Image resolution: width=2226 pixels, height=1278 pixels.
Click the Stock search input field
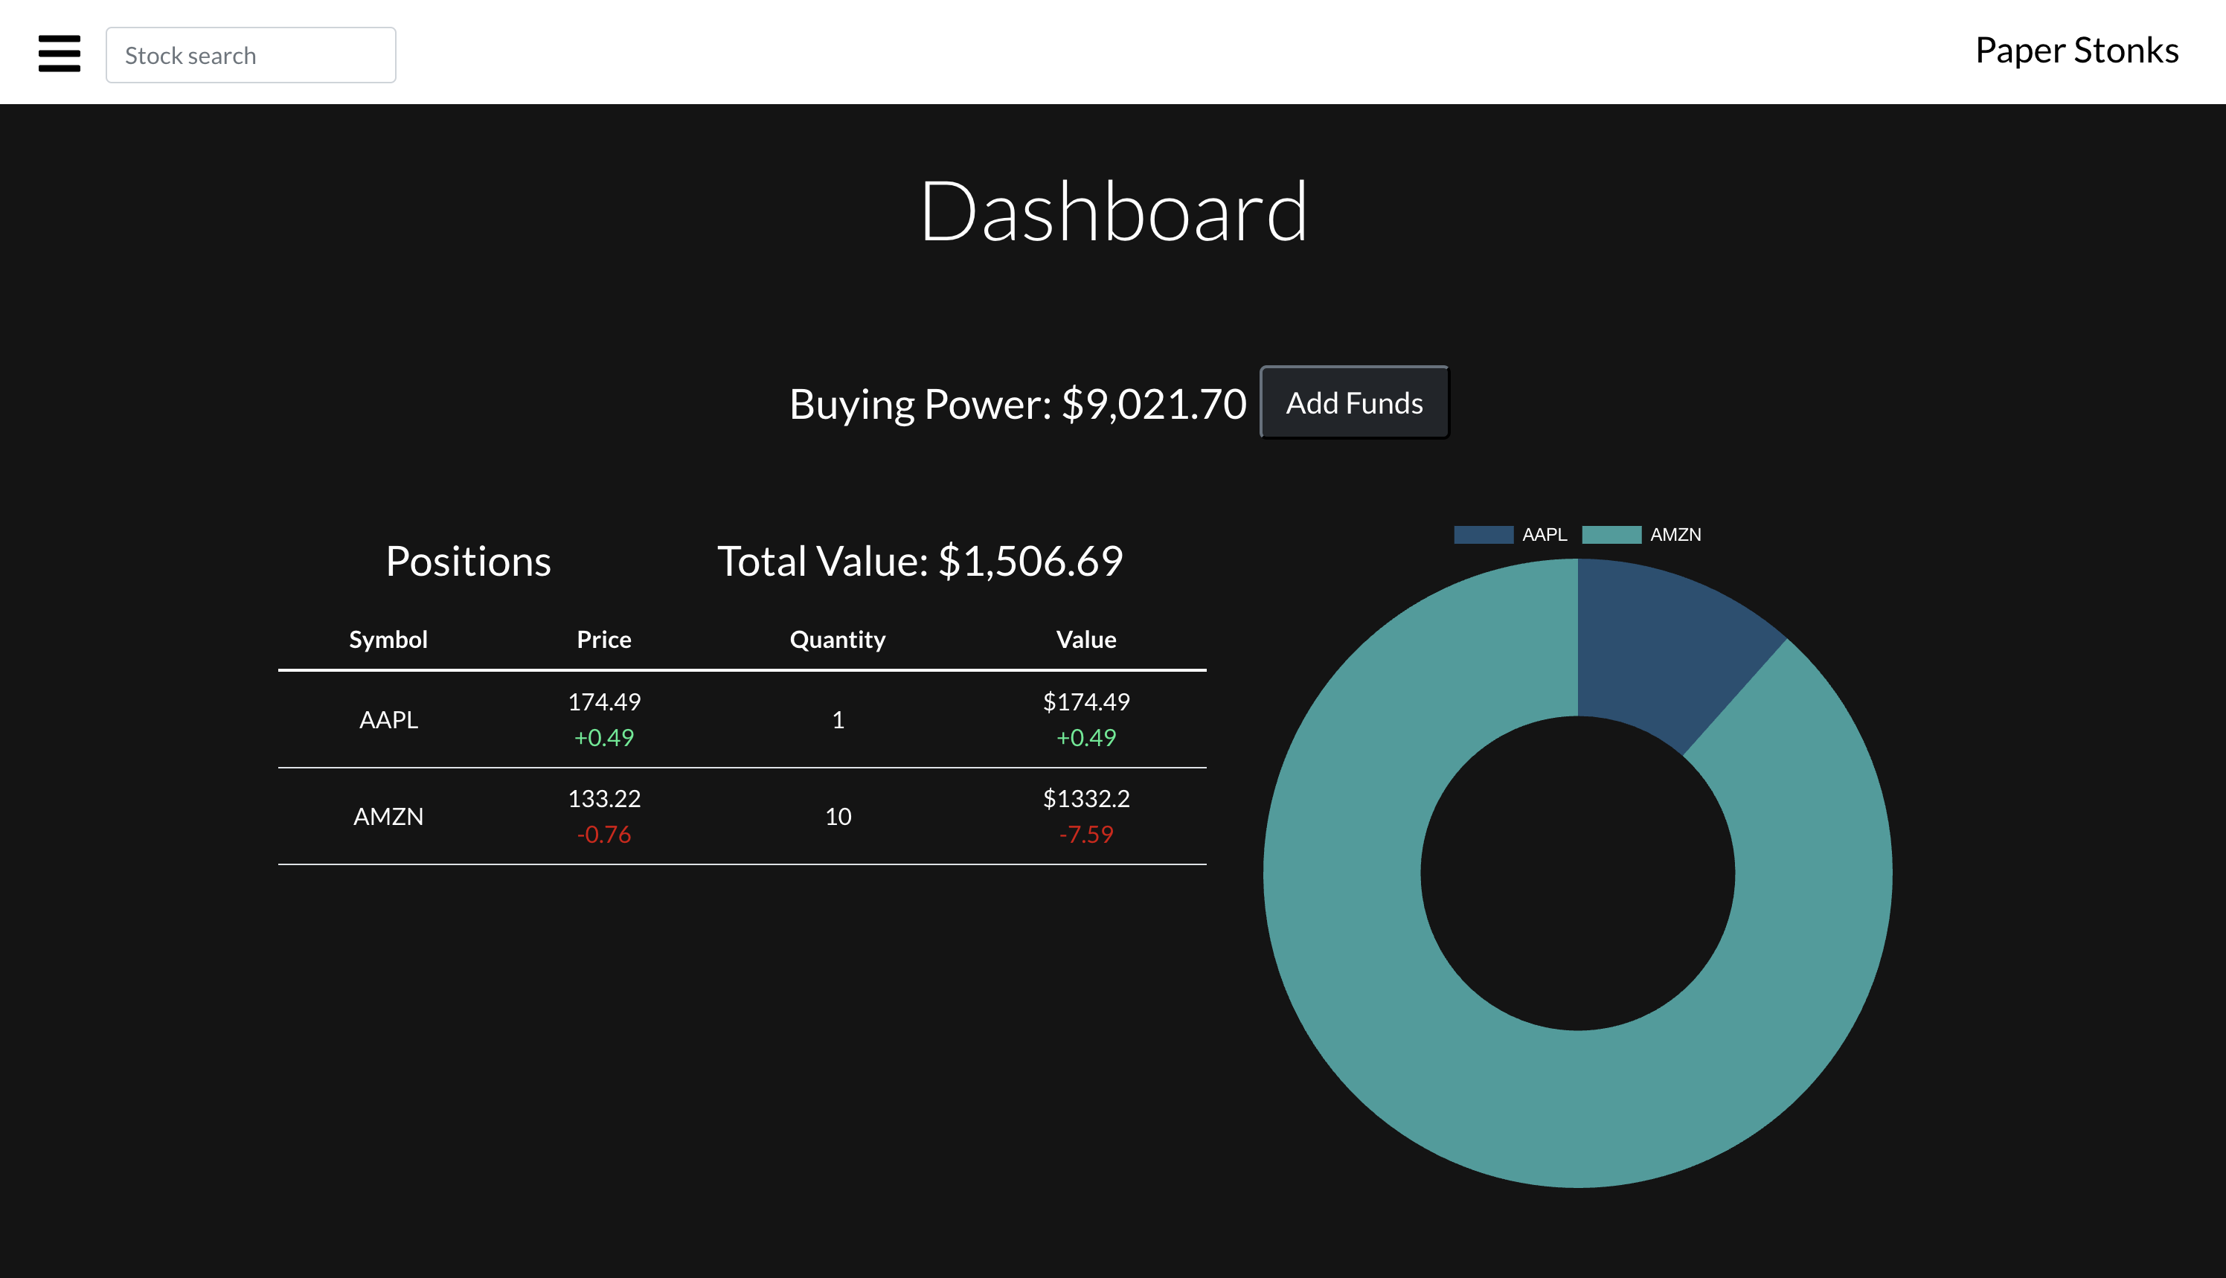point(251,55)
